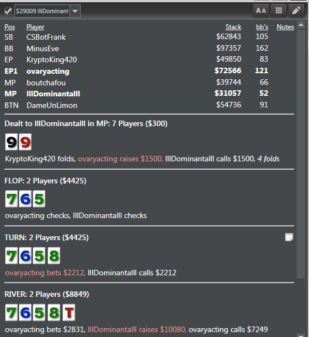This screenshot has width=309, height=337.
Task: Click the vertical scrollbar thumb
Action: [x=301, y=154]
